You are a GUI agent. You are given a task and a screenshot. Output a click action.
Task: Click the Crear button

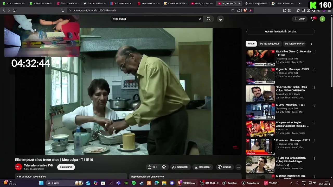click(x=299, y=19)
